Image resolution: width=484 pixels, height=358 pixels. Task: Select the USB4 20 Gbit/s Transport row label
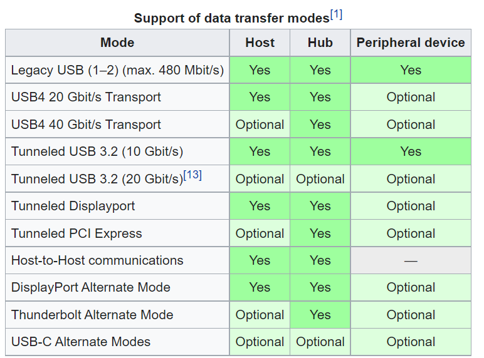(86, 97)
